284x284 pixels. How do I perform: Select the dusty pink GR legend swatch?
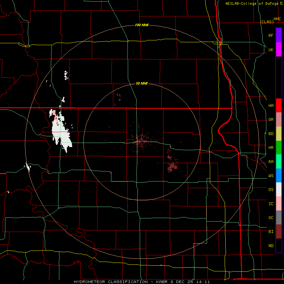(x=279, y=120)
